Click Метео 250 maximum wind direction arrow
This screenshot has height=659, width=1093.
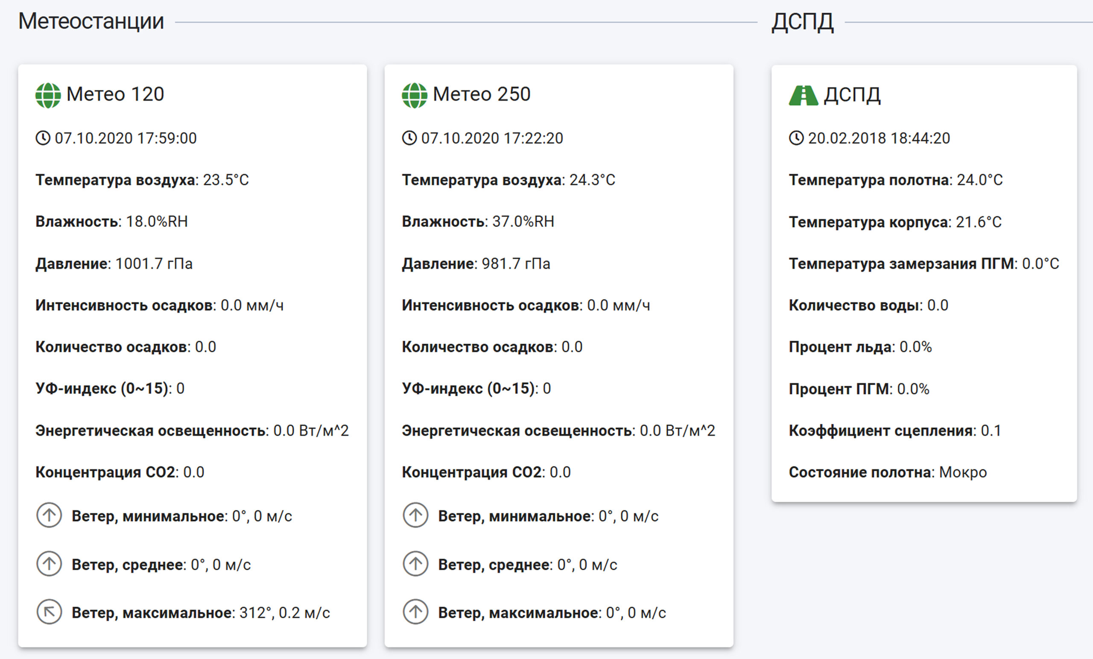pyautogui.click(x=415, y=612)
